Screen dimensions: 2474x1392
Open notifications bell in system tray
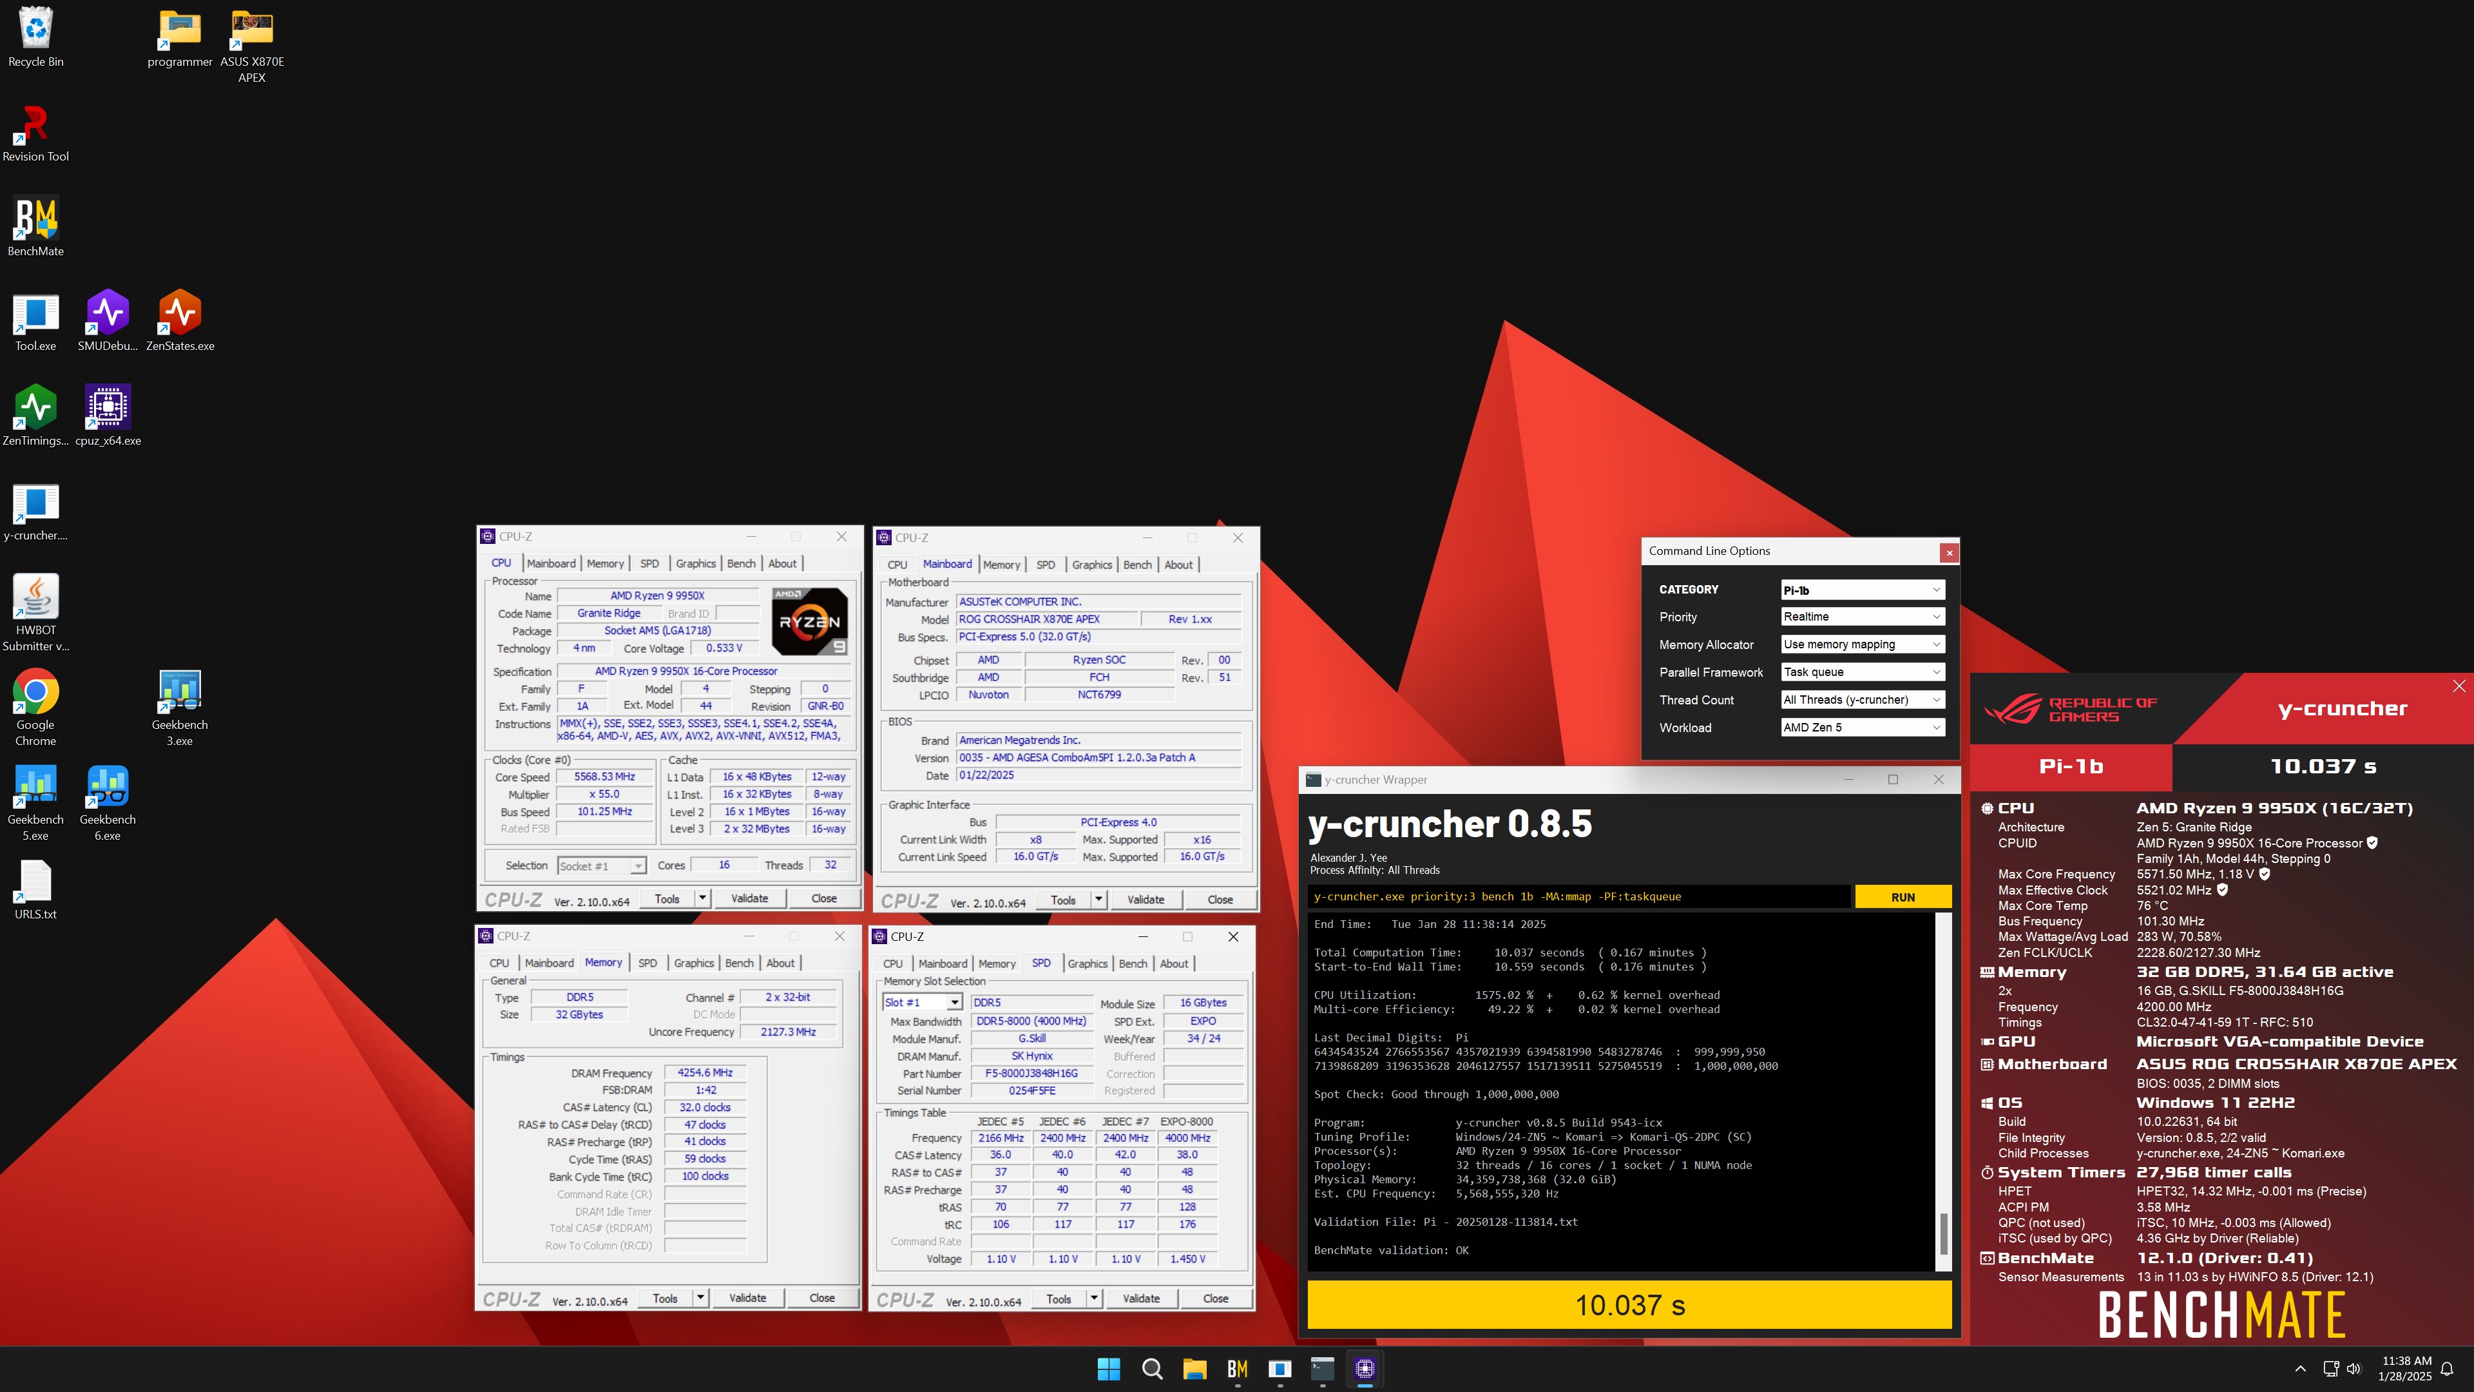coord(2448,1369)
